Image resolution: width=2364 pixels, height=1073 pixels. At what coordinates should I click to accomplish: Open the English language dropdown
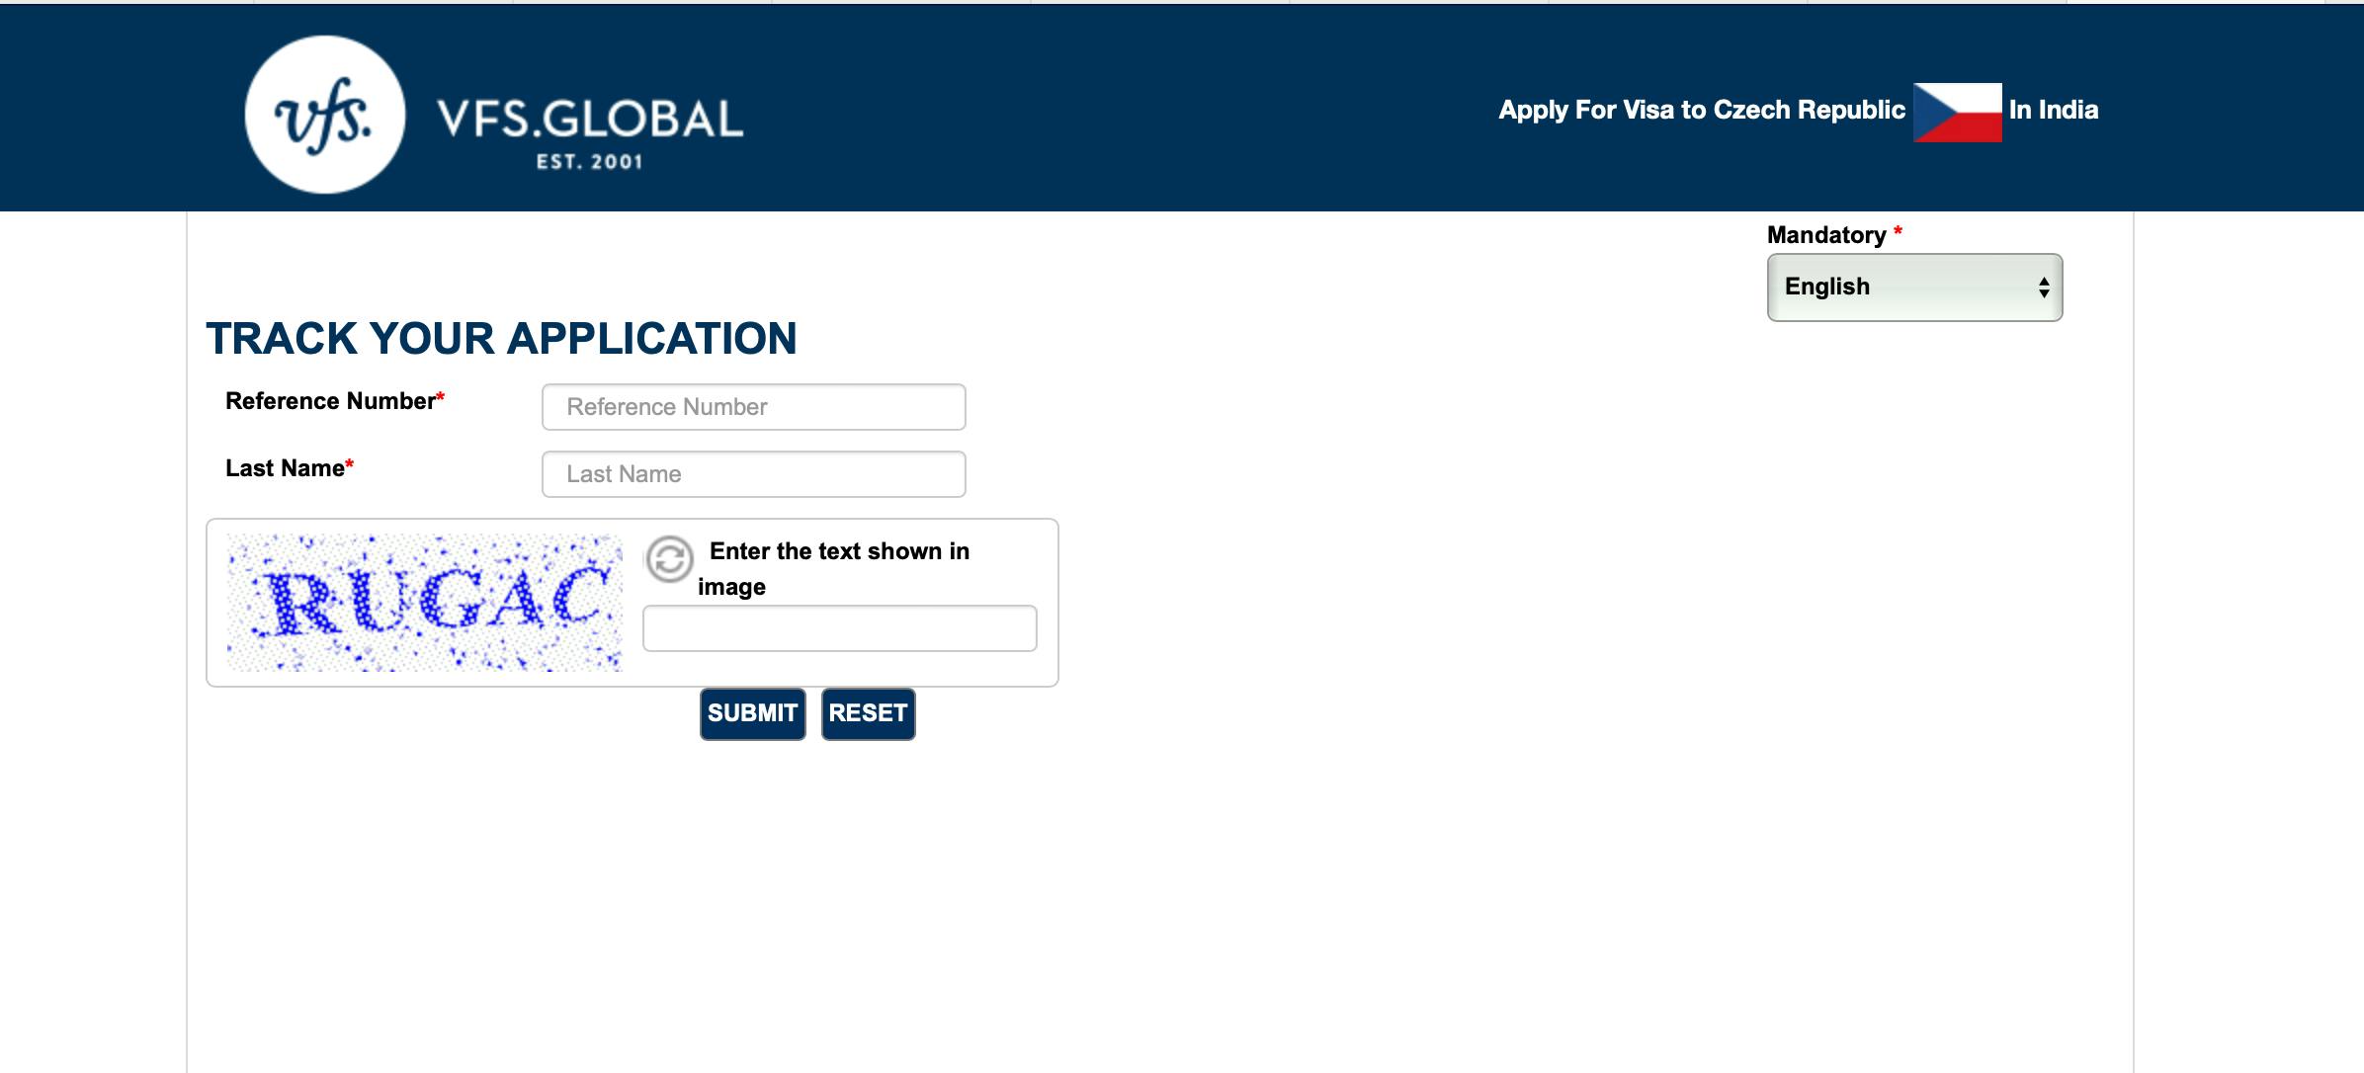(x=1914, y=288)
